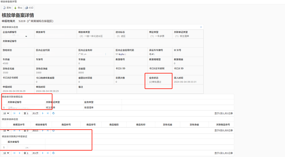The height and width of the screenshot is (157, 285).
Task: Click the [2]审批通过 业务状态 value
Action: coord(155,82)
